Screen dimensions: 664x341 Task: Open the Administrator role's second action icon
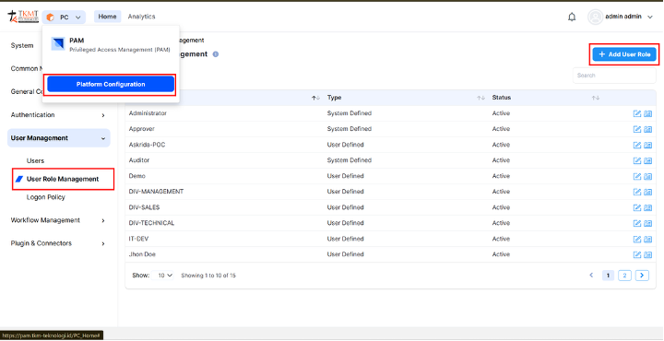[x=647, y=113]
